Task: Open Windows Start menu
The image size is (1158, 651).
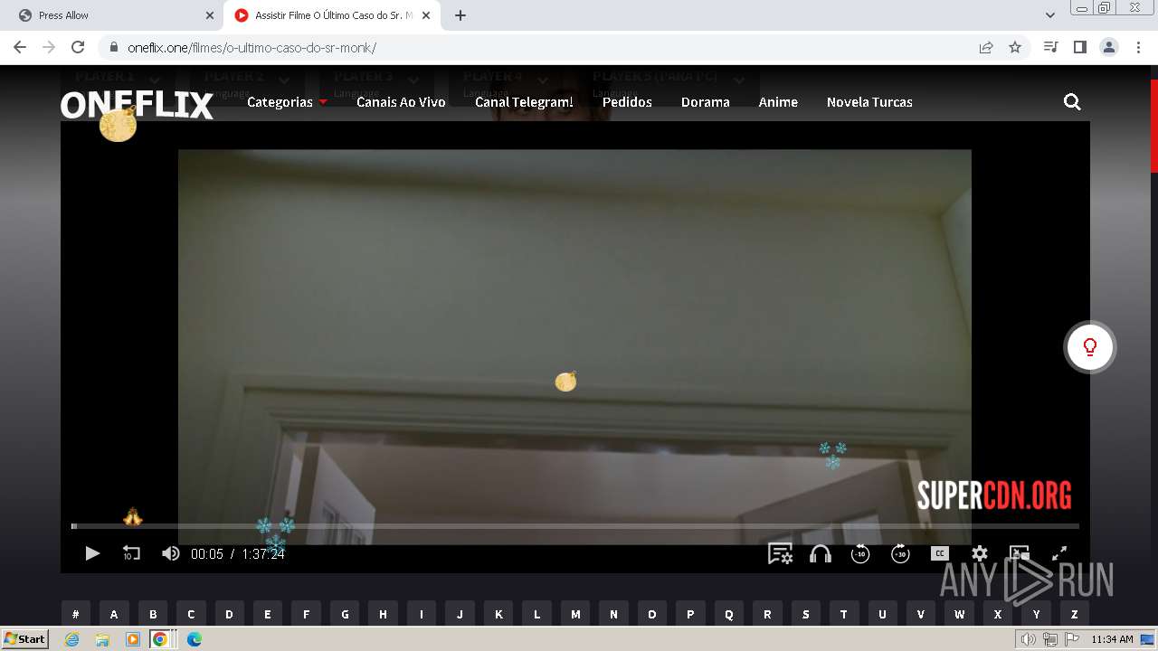Action: click(24, 639)
